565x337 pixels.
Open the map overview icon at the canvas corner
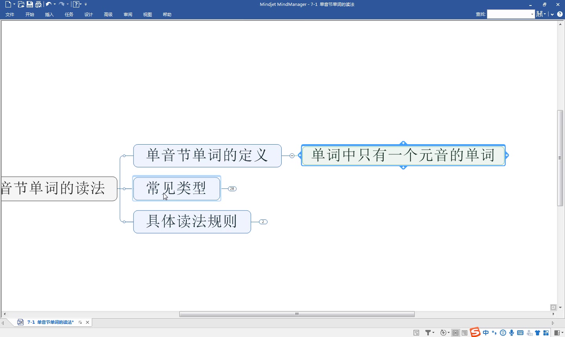tap(553, 308)
